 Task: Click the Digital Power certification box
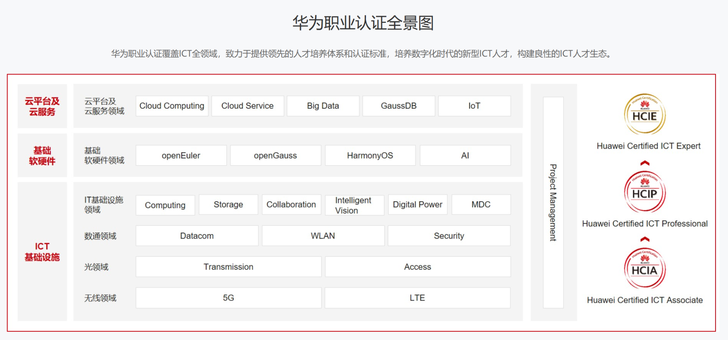417,204
